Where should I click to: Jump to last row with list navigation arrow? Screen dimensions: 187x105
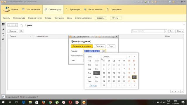point(182,91)
